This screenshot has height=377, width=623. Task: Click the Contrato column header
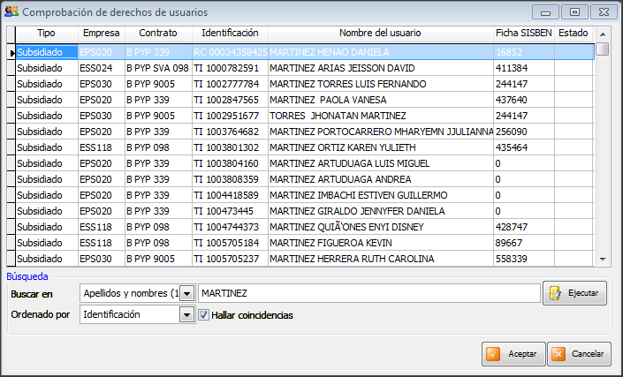158,33
